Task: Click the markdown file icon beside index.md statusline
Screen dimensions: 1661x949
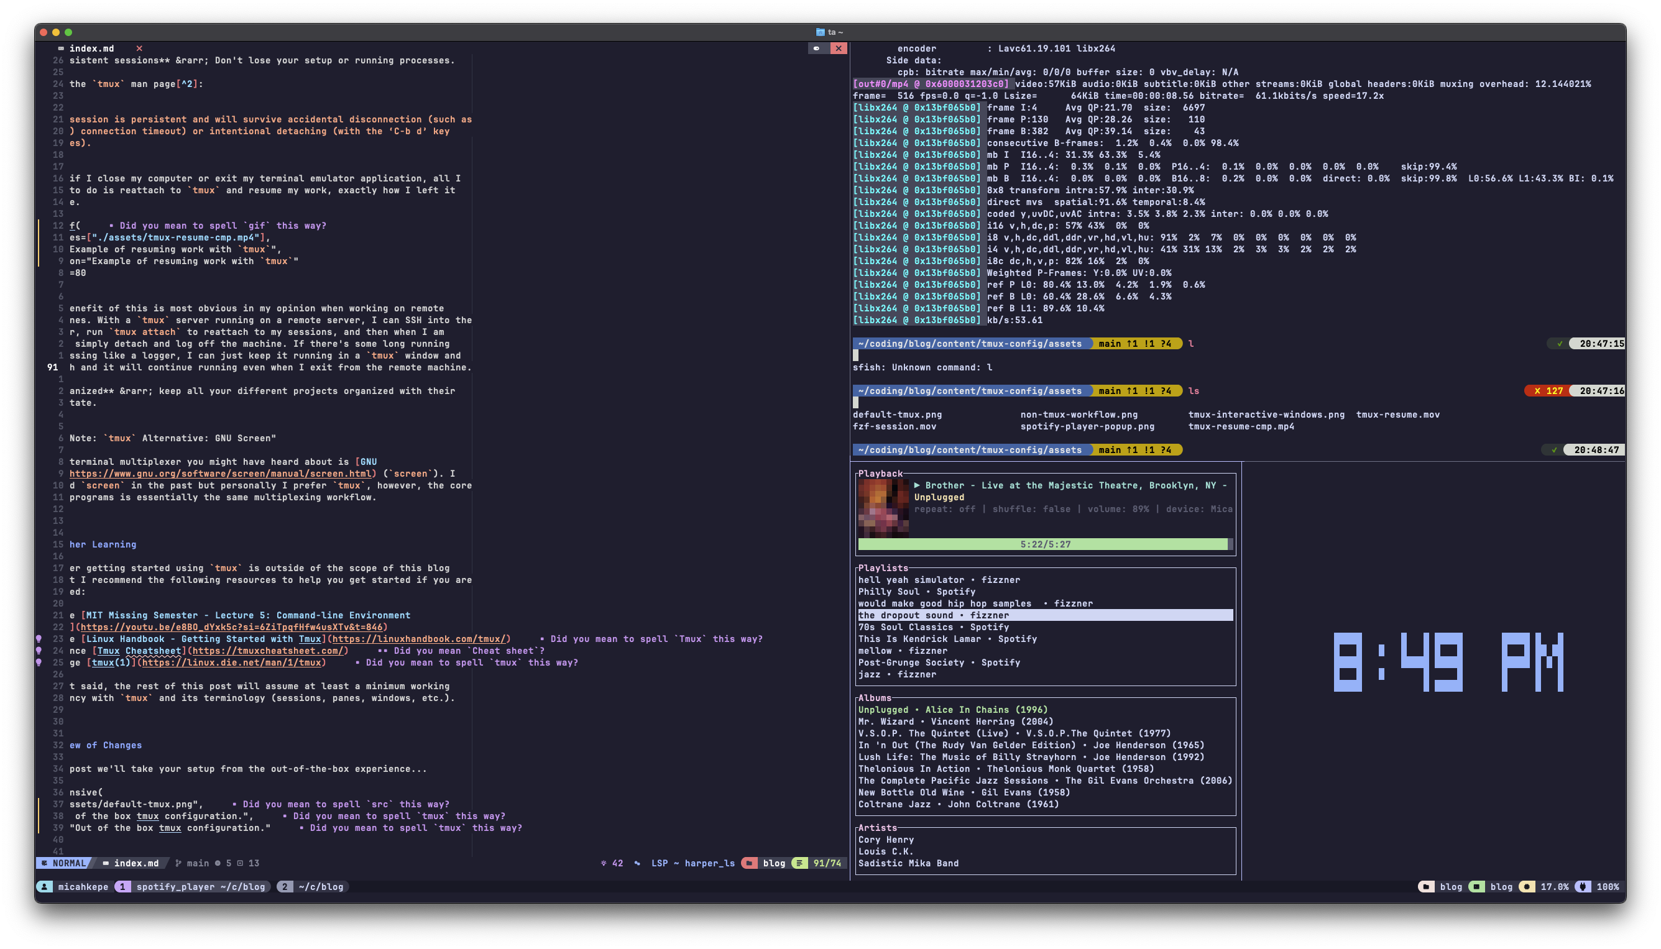Action: coord(106,863)
